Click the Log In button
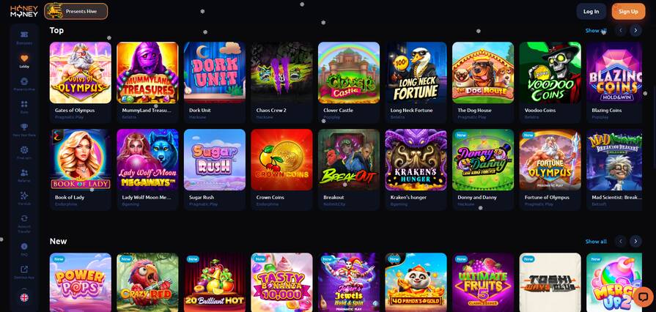This screenshot has height=312, width=656. [x=591, y=11]
